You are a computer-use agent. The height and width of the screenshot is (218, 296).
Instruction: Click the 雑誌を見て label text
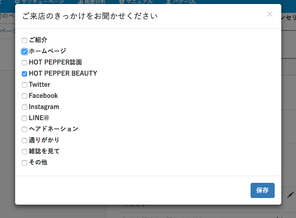coord(44,151)
